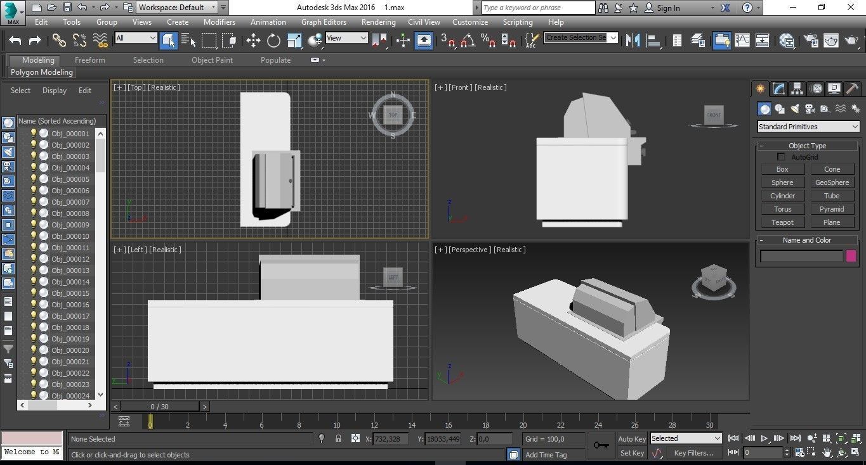The image size is (866, 465).
Task: Open the Selected key filter dropdown
Action: coord(686,438)
